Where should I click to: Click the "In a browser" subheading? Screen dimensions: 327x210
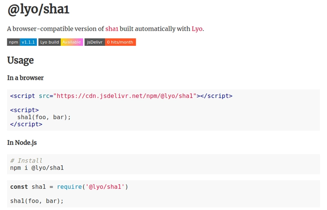(25, 78)
